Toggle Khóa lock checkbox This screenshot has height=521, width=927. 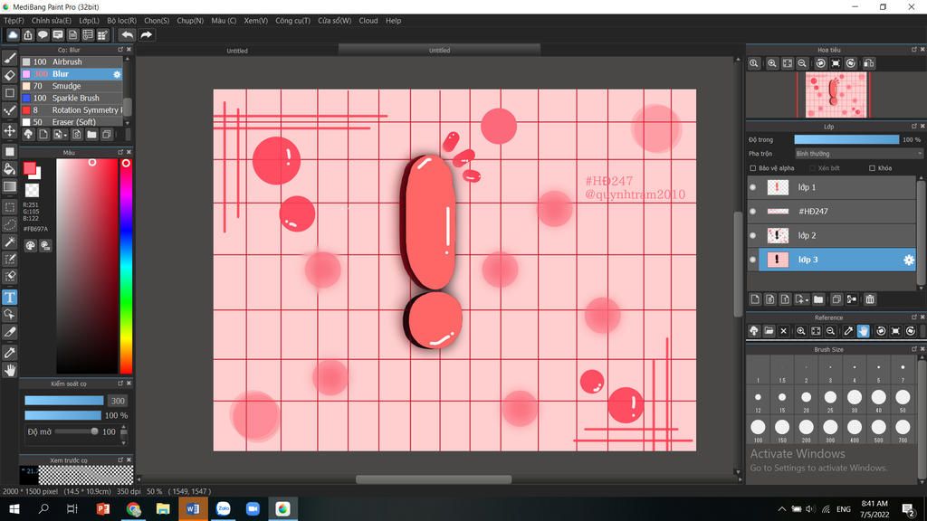tap(872, 168)
